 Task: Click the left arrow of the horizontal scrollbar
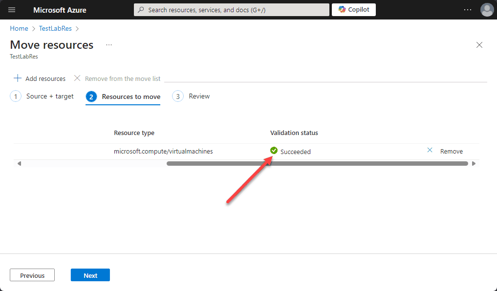(x=20, y=163)
